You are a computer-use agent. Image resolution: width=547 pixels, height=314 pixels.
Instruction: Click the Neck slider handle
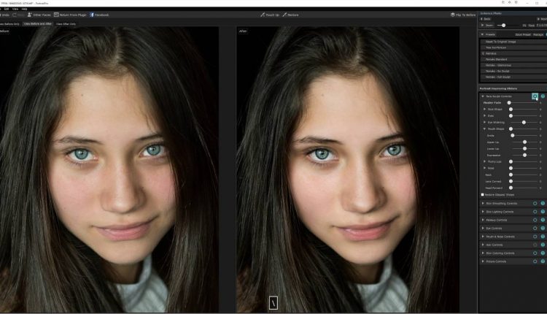click(x=511, y=175)
